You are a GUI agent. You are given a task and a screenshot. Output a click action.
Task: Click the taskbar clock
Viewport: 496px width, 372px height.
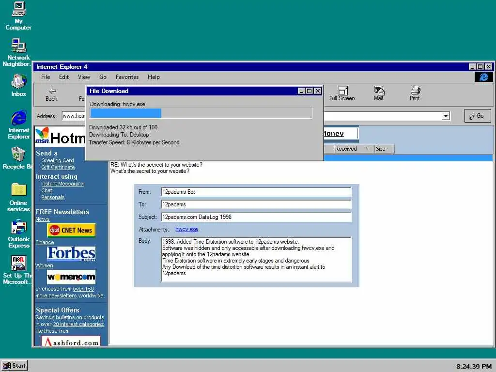click(474, 366)
